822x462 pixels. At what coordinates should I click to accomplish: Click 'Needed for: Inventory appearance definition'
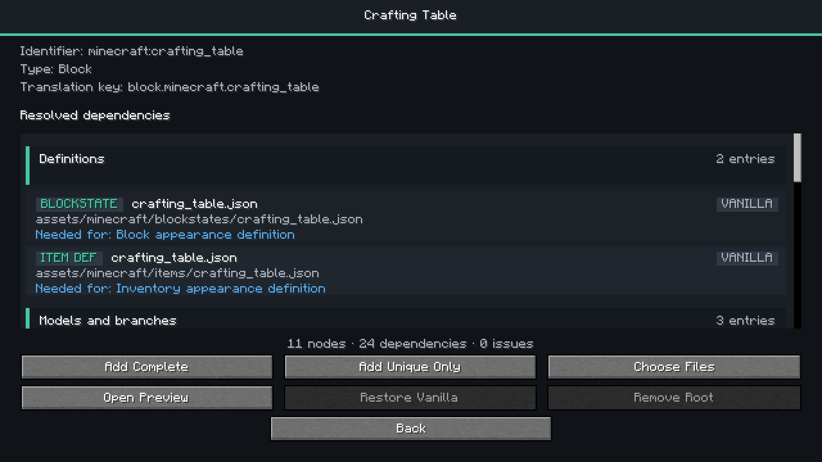pyautogui.click(x=181, y=289)
